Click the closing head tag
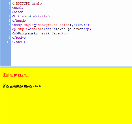 pos(19,20)
